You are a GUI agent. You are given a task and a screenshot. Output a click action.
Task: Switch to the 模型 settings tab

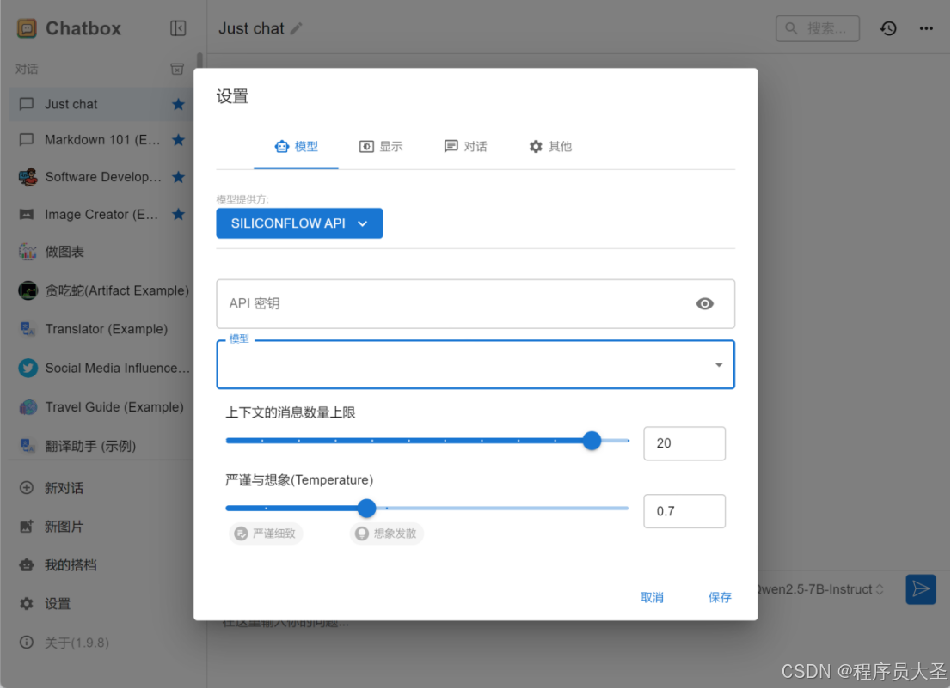pyautogui.click(x=296, y=147)
